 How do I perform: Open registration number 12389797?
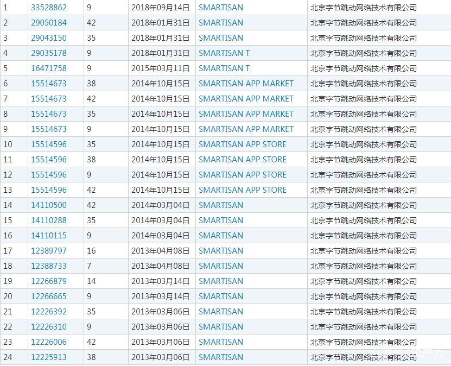[49, 251]
